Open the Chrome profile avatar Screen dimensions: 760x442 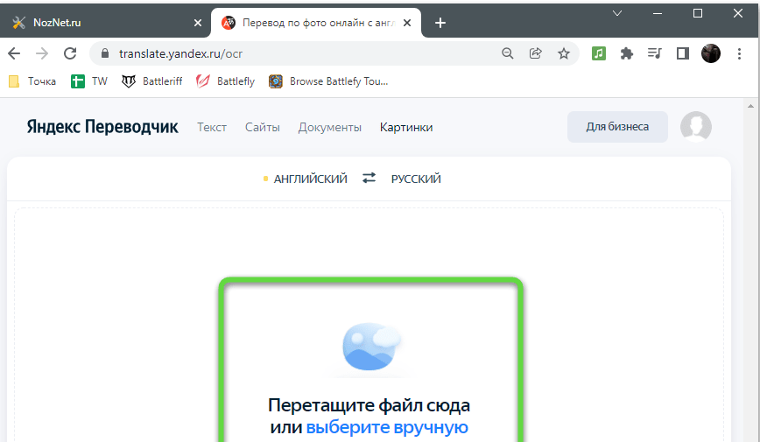point(711,53)
